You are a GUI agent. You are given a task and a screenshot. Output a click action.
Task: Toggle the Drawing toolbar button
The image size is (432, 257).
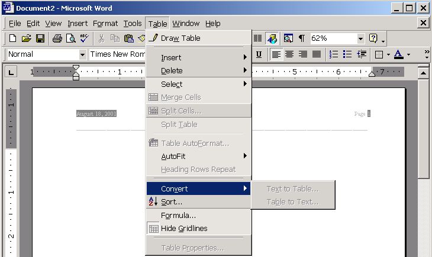click(272, 38)
